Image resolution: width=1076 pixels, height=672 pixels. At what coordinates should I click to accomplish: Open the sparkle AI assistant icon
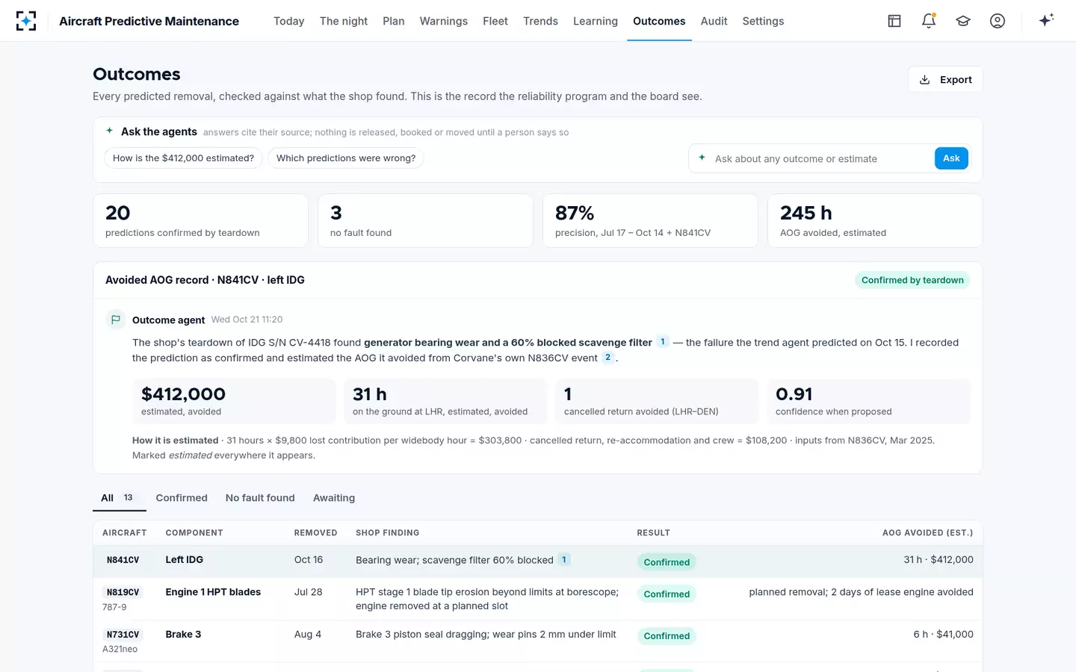[x=1046, y=20]
